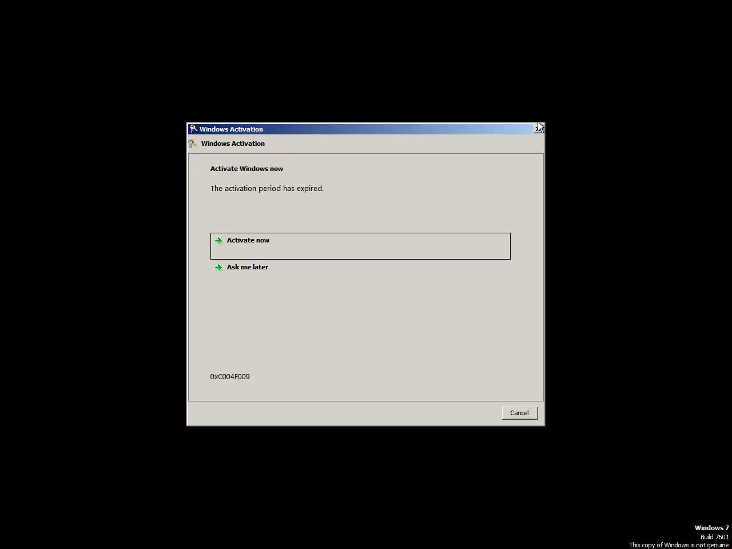Click the Activate now option

click(x=360, y=246)
